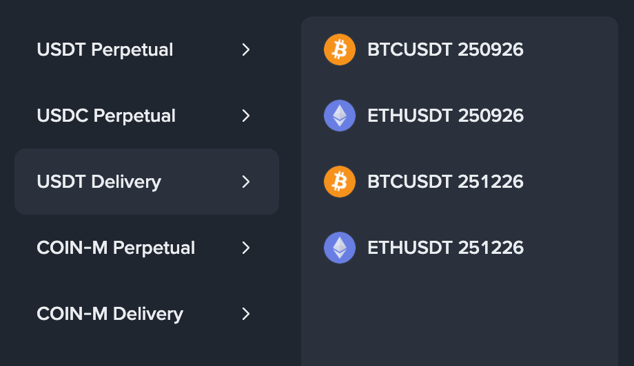Click the chevron next to USDT Delivery
Image resolution: width=634 pixels, height=366 pixels.
[x=246, y=182]
